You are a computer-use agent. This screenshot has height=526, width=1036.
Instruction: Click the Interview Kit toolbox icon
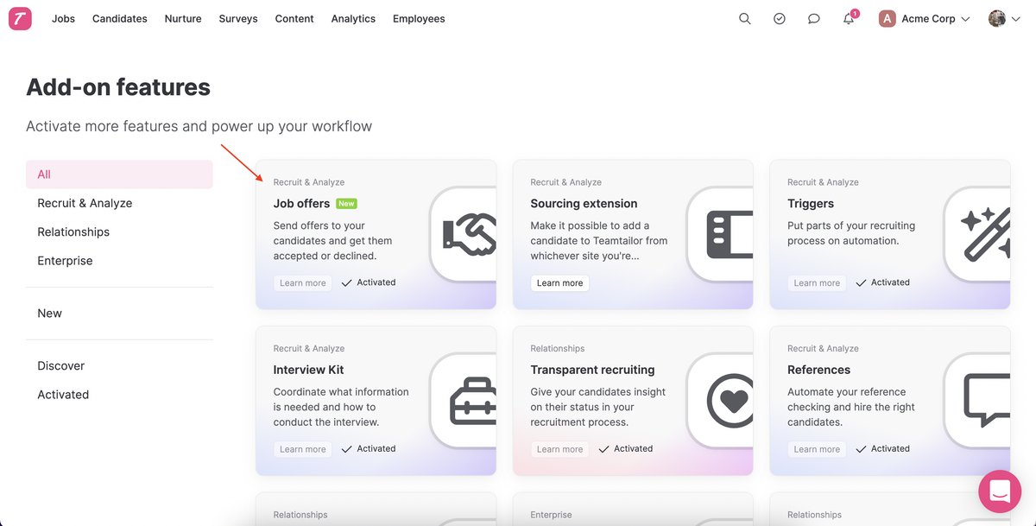click(472, 401)
